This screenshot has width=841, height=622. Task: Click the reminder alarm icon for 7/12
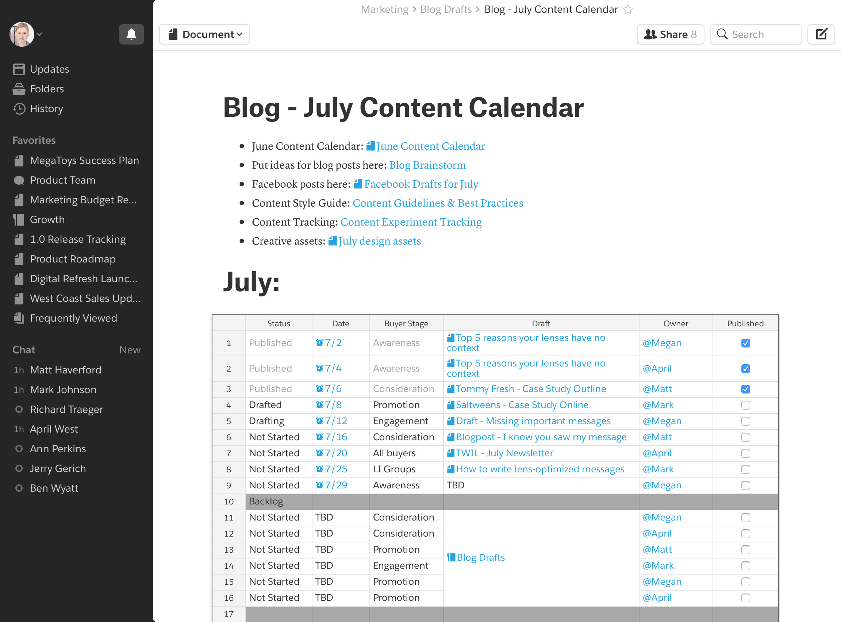pyautogui.click(x=319, y=421)
